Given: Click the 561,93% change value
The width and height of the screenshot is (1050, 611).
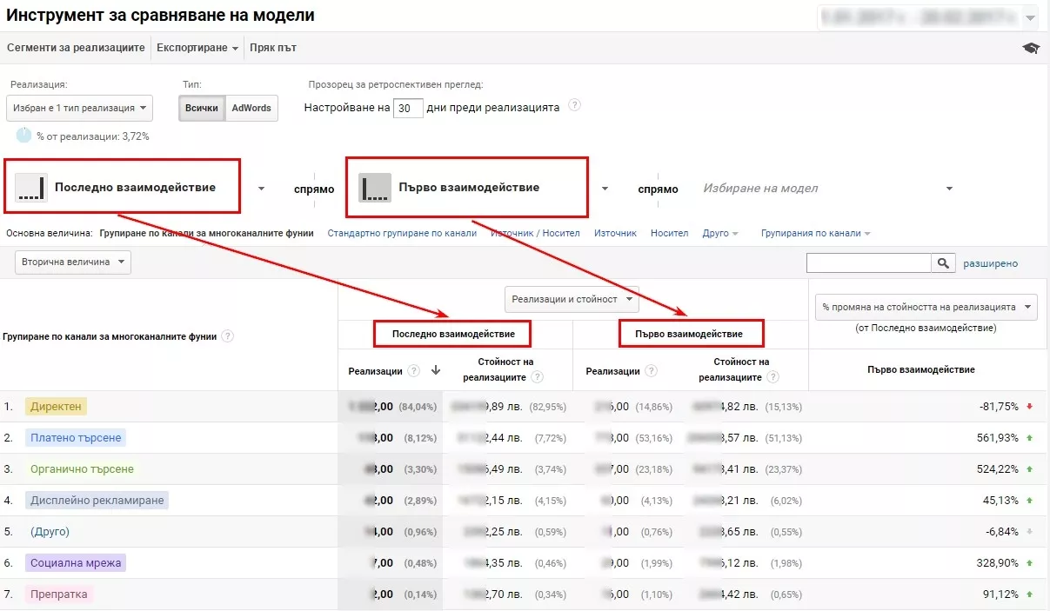Looking at the screenshot, I should pos(996,437).
